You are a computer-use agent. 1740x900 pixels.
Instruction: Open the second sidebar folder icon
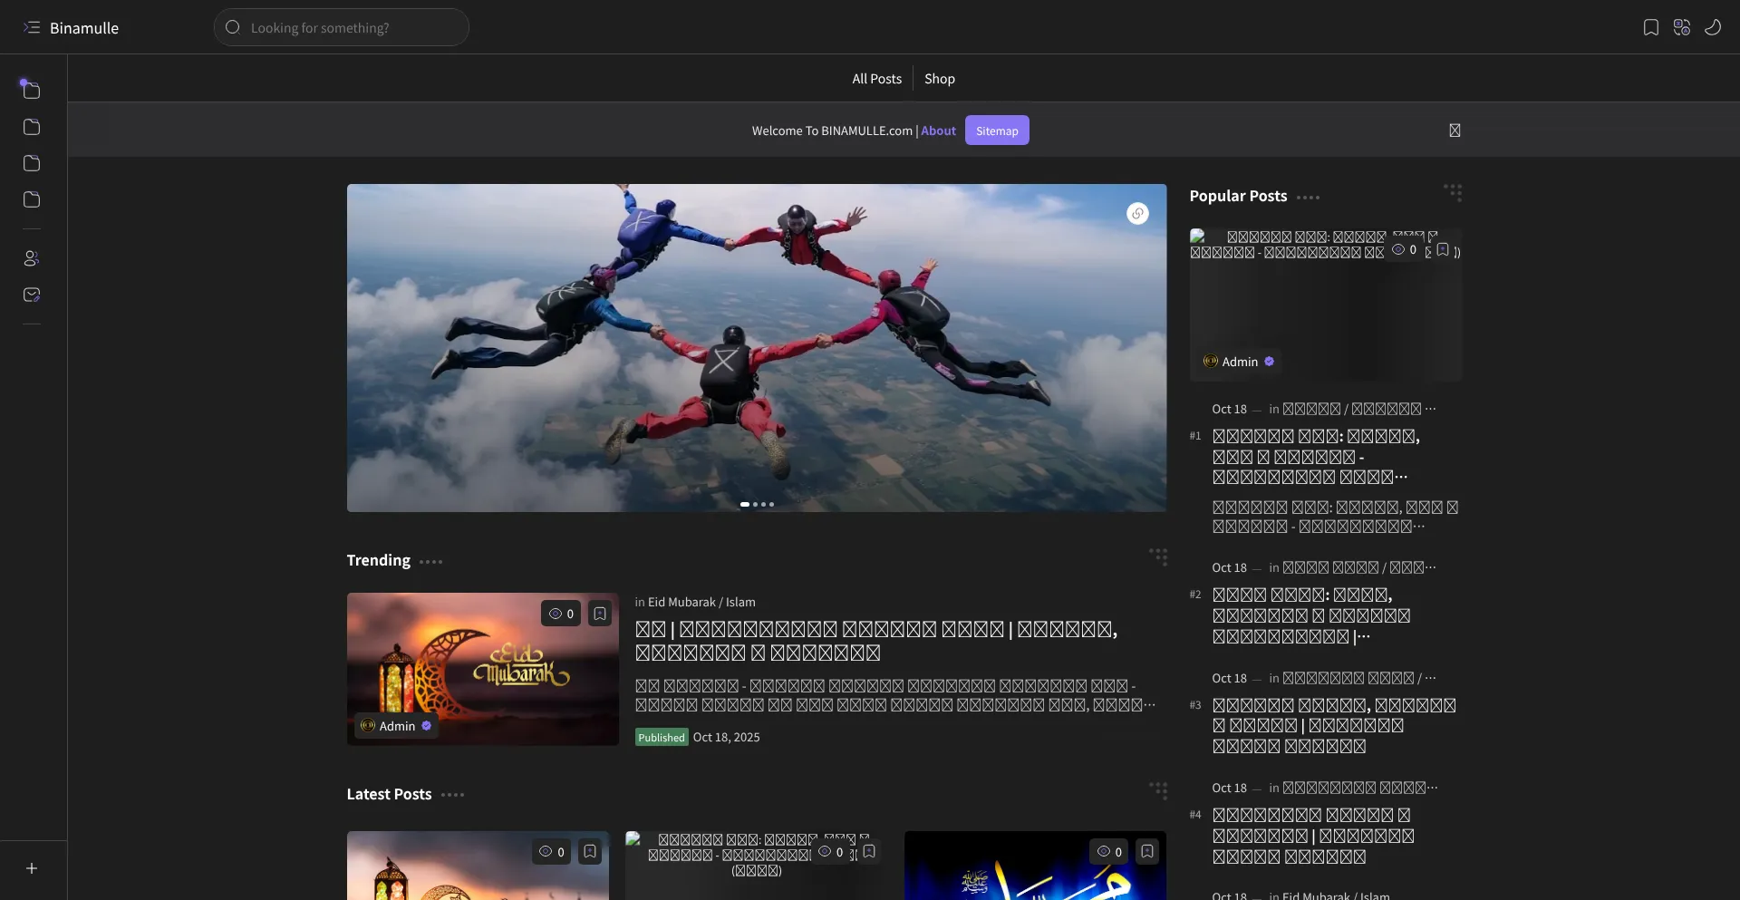(32, 127)
